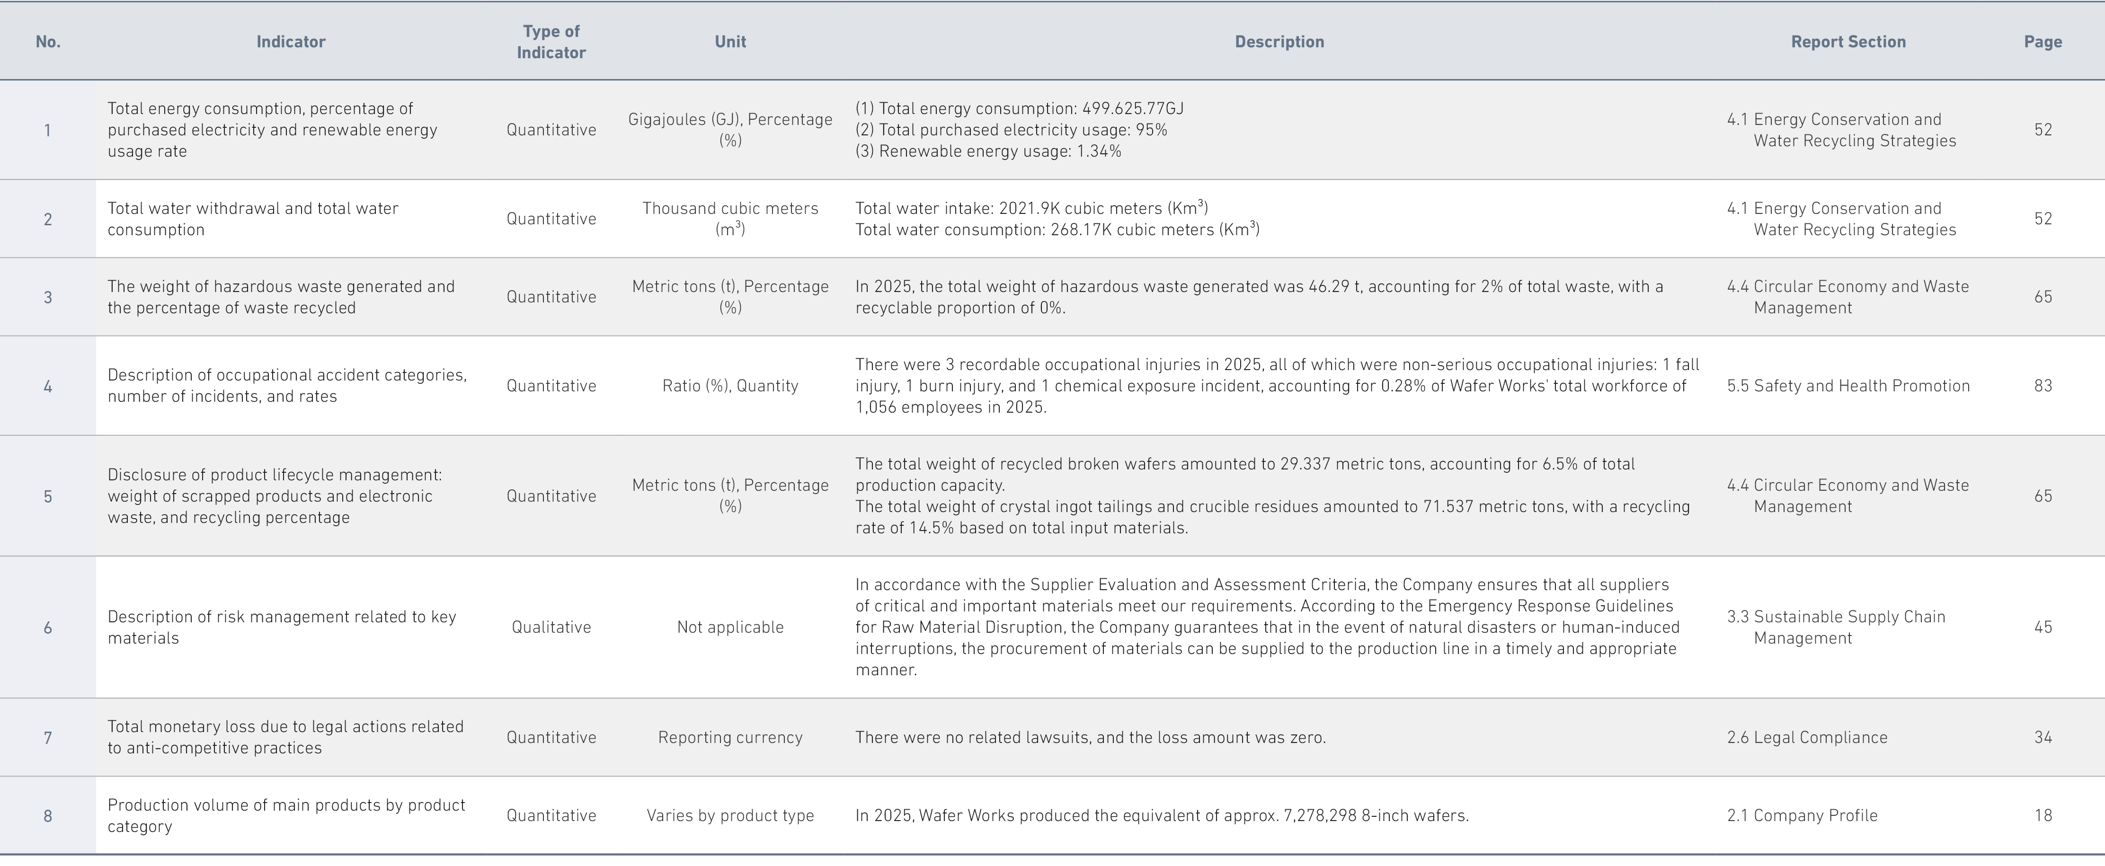Image resolution: width=2105 pixels, height=866 pixels.
Task: Open 4.1 Energy Conservation section in row 1
Action: click(1841, 130)
